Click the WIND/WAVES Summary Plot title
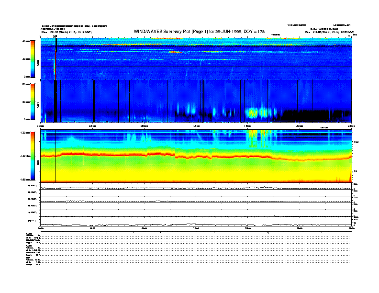This screenshot has width=379, height=293. (x=199, y=32)
